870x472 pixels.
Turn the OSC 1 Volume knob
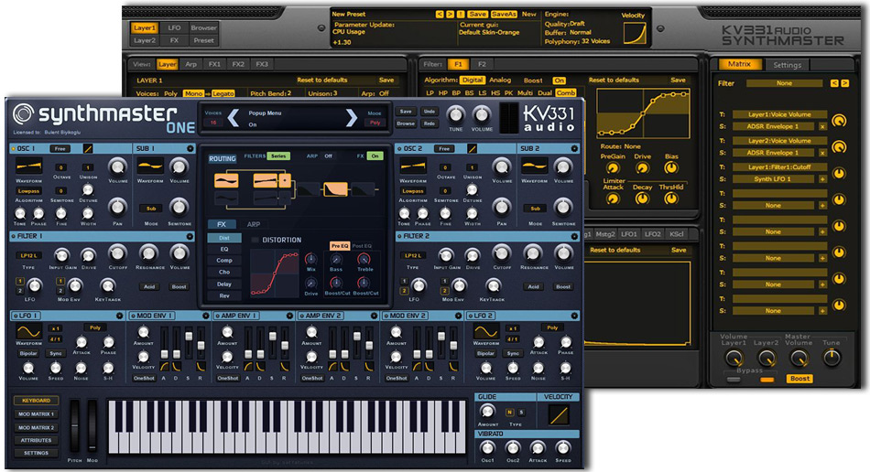point(117,166)
